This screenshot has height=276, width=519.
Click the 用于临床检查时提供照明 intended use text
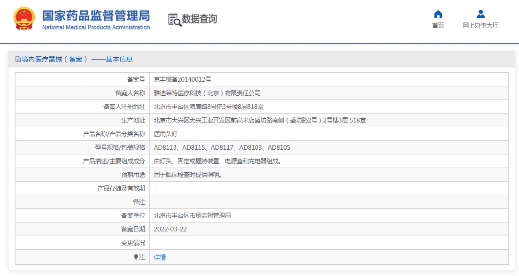pyautogui.click(x=188, y=175)
